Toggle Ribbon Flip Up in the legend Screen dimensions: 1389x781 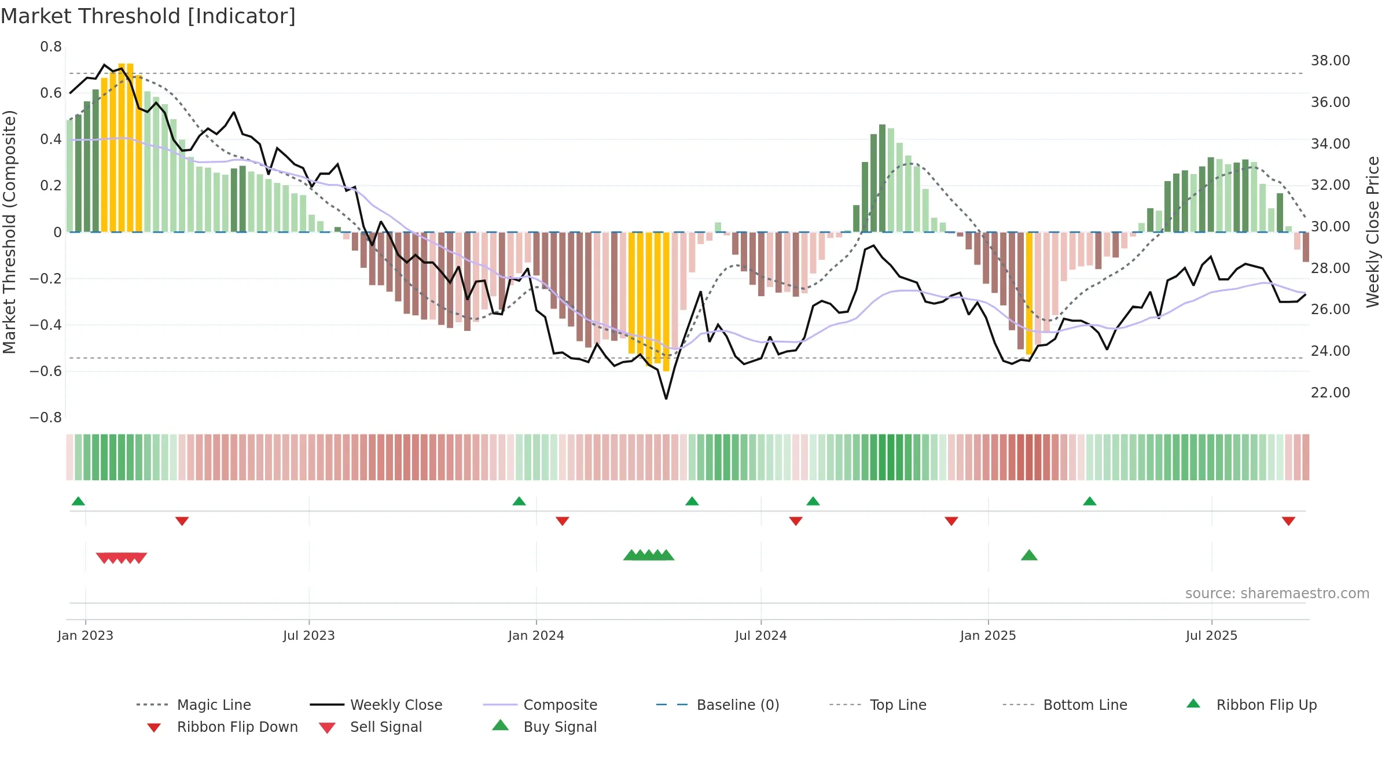click(1251, 705)
